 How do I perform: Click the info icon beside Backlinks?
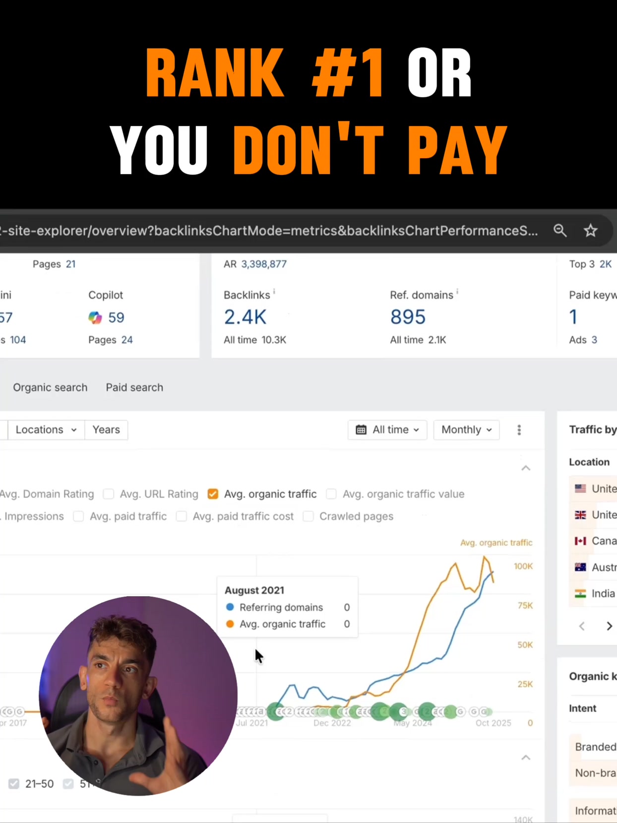(x=274, y=292)
